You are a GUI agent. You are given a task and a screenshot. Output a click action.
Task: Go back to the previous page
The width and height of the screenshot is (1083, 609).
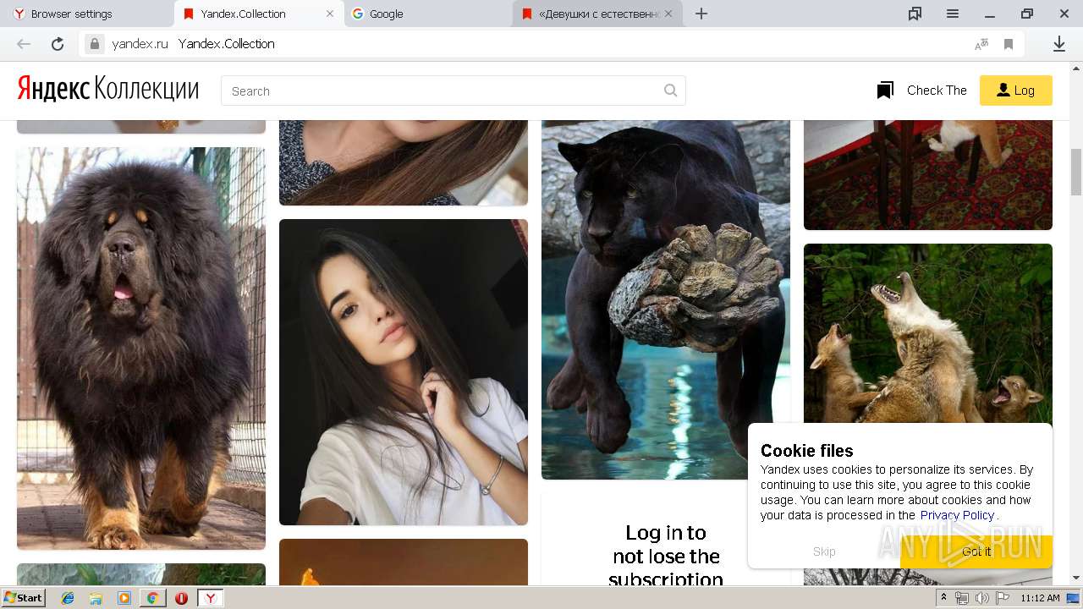tap(24, 44)
